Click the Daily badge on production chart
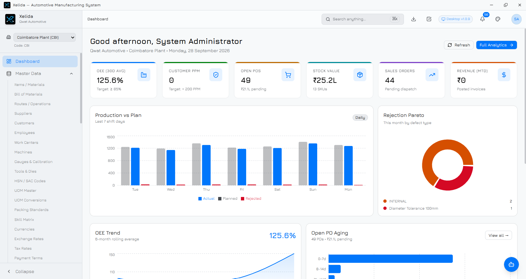526x279 pixels. coord(360,117)
